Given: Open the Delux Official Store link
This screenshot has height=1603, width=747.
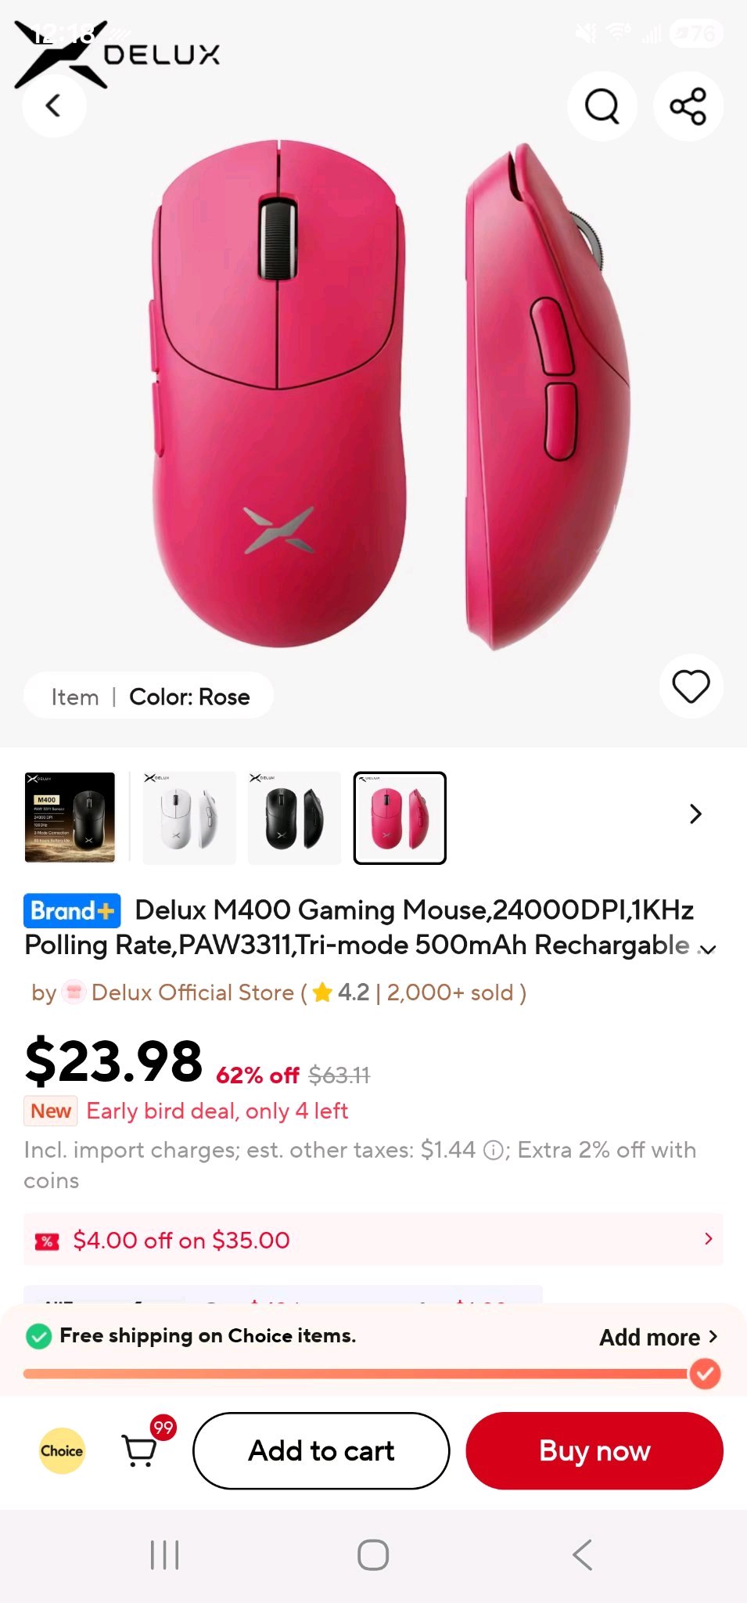Looking at the screenshot, I should 192,992.
